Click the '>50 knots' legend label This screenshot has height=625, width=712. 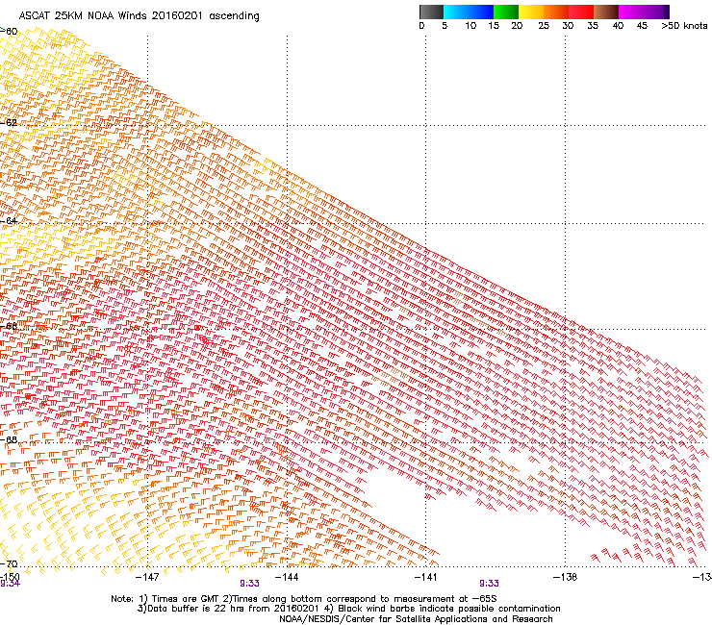coord(684,26)
